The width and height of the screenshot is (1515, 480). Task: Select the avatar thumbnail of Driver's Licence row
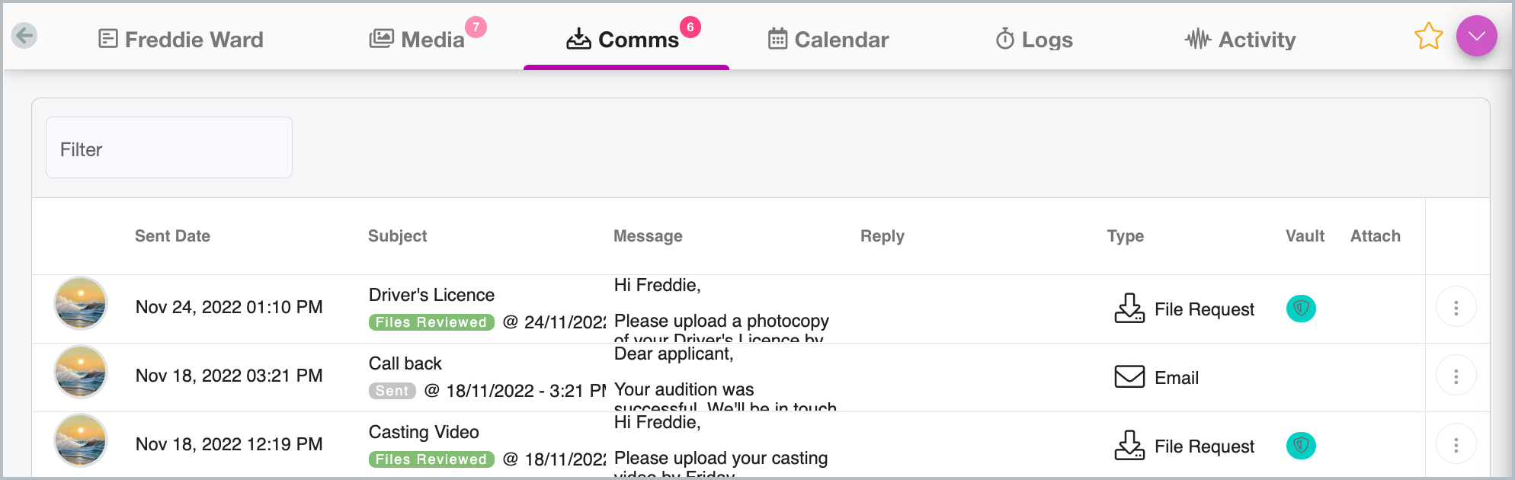(81, 303)
